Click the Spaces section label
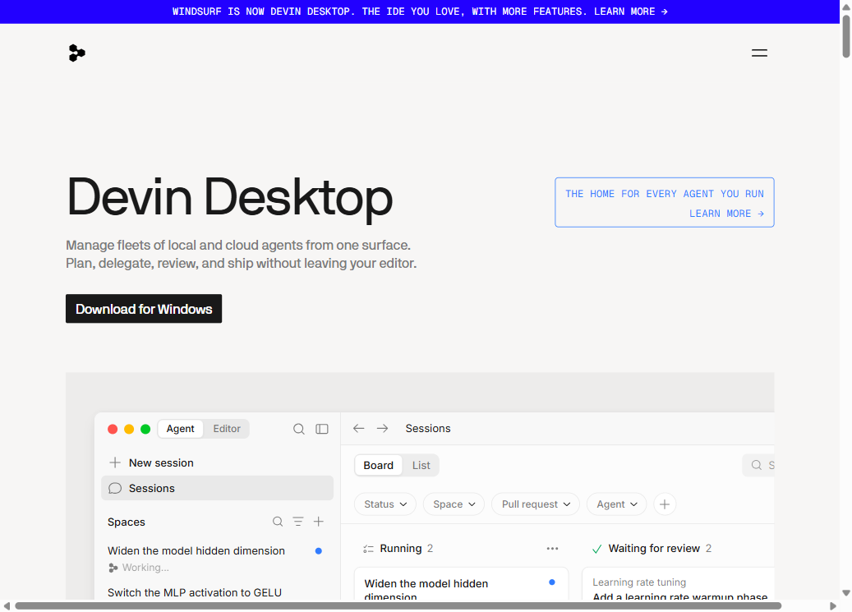Image resolution: width=852 pixels, height=612 pixels. click(126, 522)
